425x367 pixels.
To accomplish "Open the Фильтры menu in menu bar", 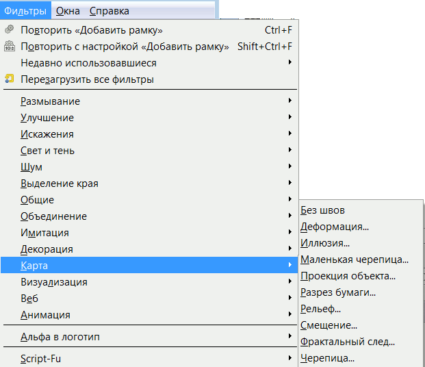I will coord(25,11).
